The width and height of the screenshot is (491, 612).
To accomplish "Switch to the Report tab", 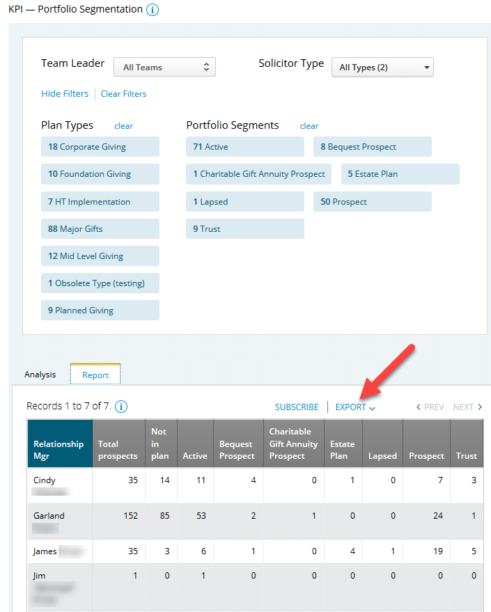I will [95, 375].
